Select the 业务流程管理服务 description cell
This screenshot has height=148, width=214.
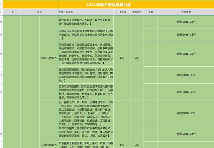pyautogui.click(x=86, y=75)
